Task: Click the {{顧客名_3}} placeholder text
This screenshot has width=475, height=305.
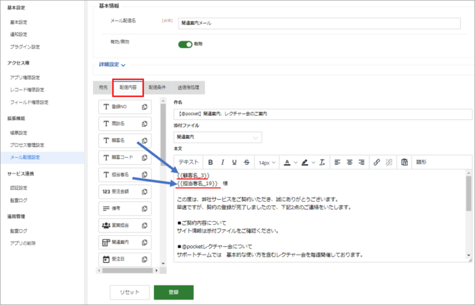Action: 193,176
